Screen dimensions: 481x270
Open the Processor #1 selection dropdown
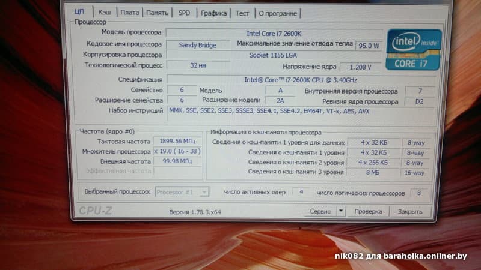182,192
